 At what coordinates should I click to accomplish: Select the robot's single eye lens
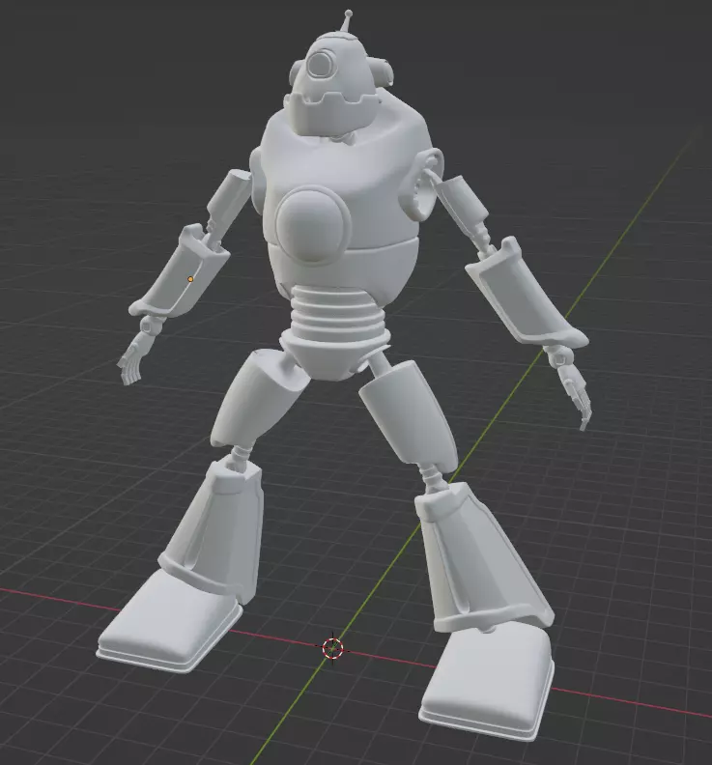(320, 64)
